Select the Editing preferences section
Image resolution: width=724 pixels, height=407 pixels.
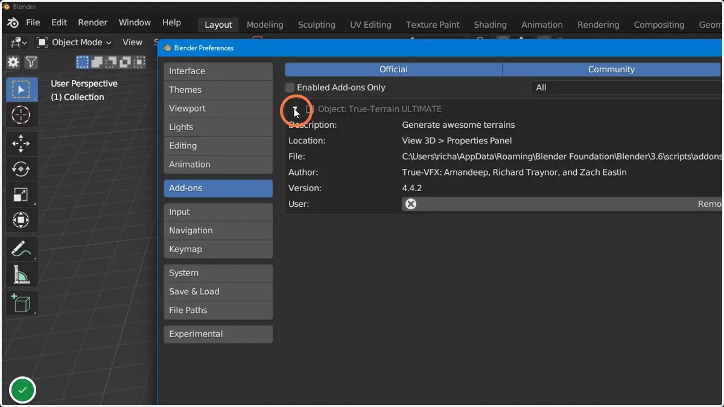(x=218, y=146)
